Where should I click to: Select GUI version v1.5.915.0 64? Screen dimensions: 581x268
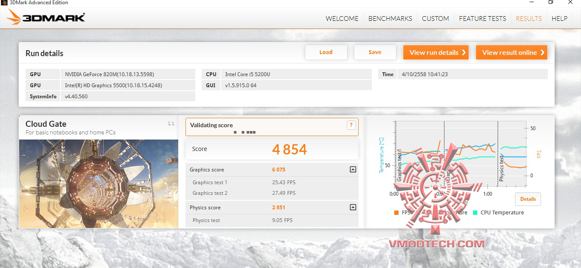(241, 85)
